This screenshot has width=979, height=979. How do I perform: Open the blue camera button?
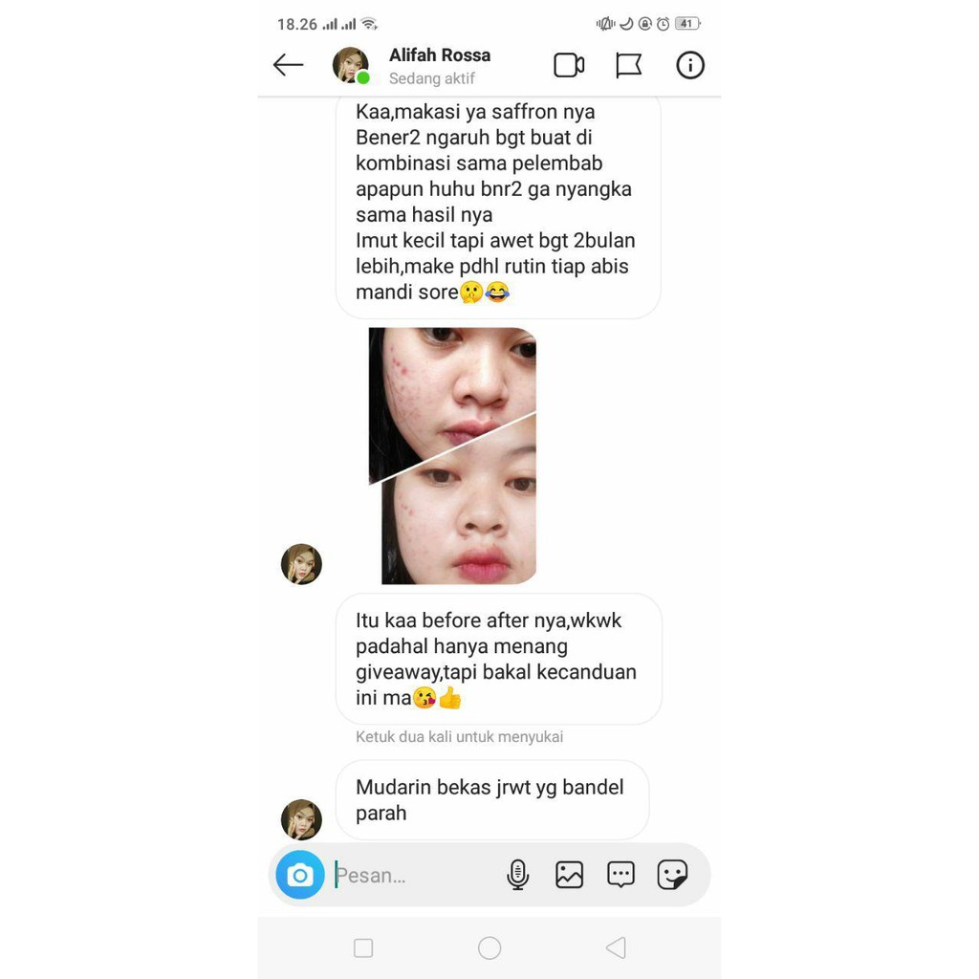[300, 875]
